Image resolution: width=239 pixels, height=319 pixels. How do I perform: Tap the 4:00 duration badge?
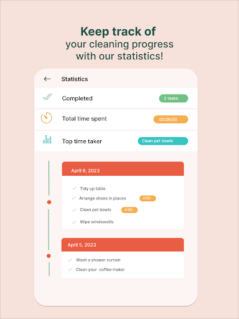tap(129, 210)
